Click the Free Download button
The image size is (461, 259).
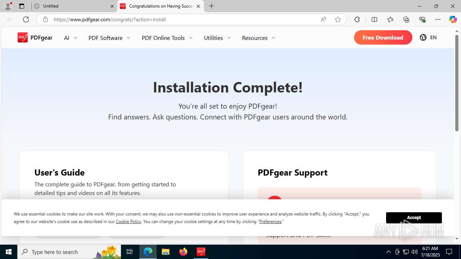(x=383, y=37)
